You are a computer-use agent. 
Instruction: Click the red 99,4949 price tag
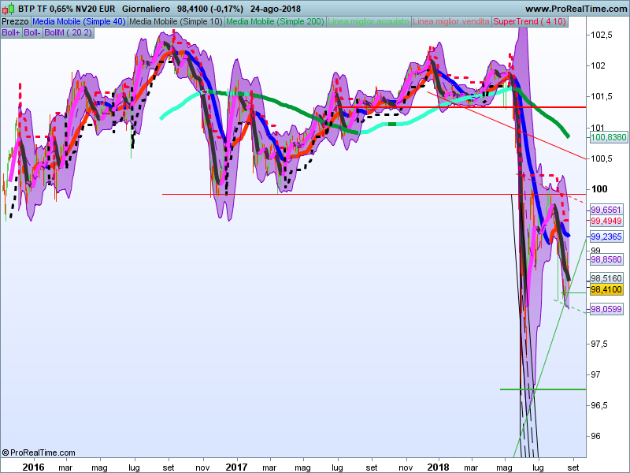tap(606, 221)
